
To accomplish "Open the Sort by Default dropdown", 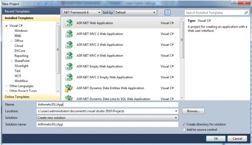I will [135, 12].
